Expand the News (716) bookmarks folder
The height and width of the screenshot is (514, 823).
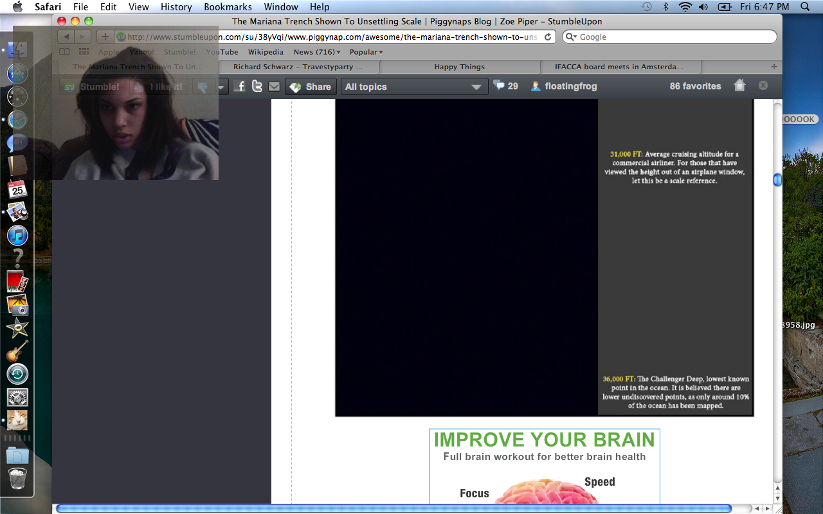pos(317,52)
